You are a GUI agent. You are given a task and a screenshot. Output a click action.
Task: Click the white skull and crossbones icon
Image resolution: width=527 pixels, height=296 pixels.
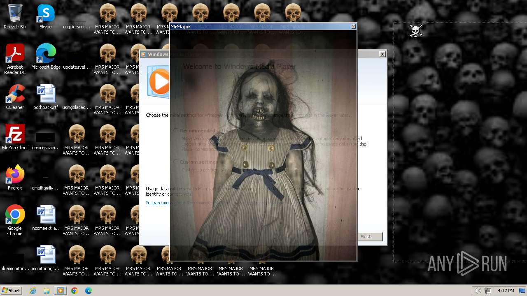click(416, 31)
